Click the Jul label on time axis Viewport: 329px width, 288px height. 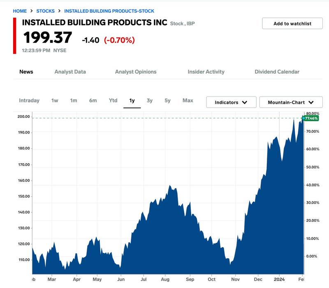coord(144,279)
